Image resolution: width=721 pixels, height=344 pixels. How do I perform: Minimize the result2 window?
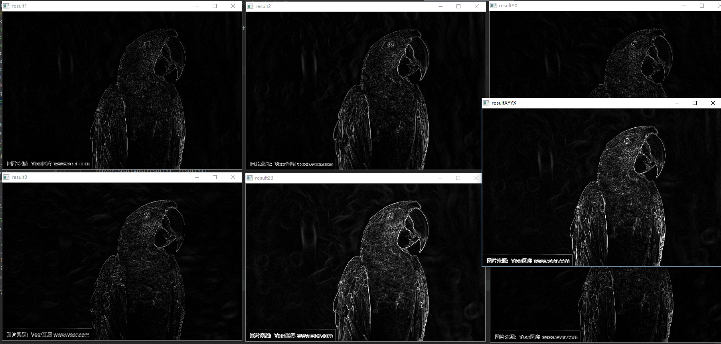click(441, 6)
